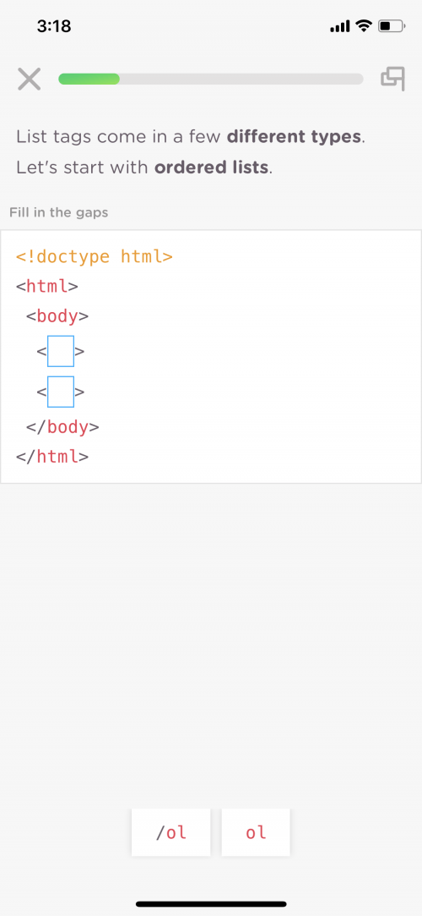Choose the ol answer tile
422x916 pixels.
click(x=256, y=832)
